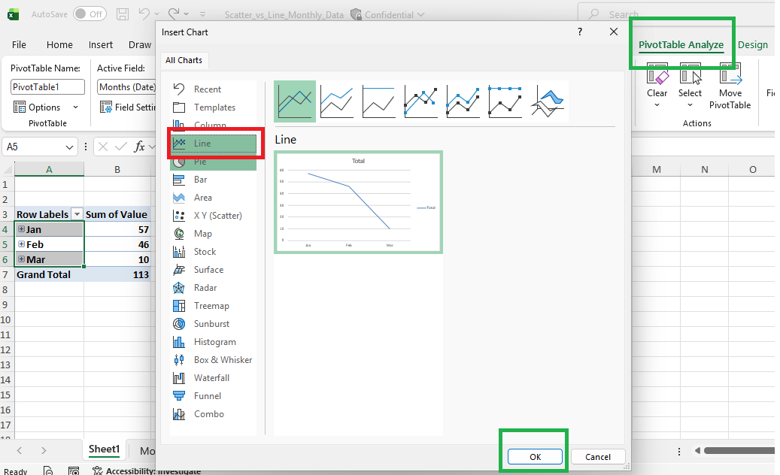Open the Name Box dropdown
The height and width of the screenshot is (475, 780).
point(69,147)
